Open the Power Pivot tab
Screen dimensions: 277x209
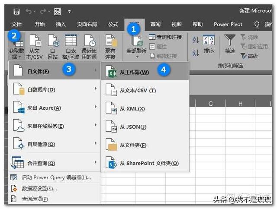(x=228, y=24)
